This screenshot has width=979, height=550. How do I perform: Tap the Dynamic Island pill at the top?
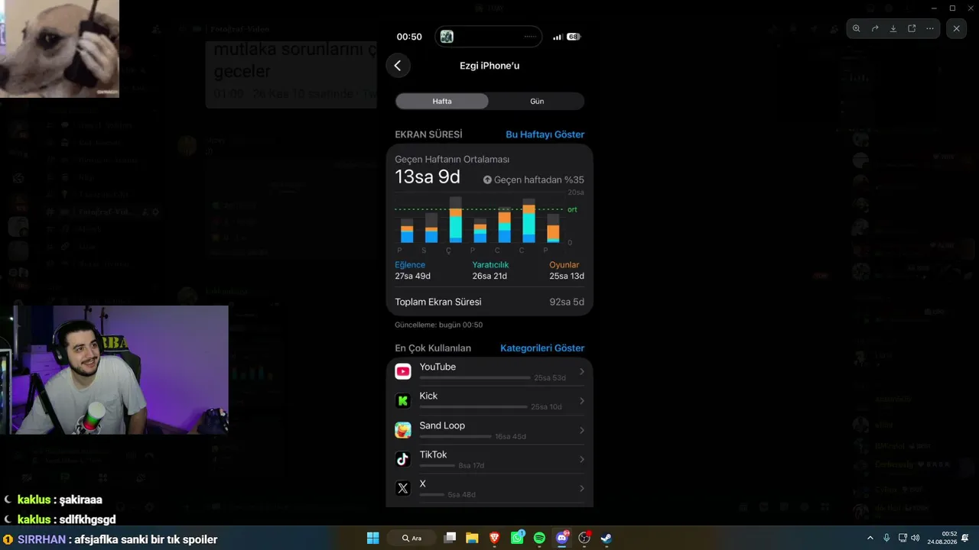pyautogui.click(x=488, y=37)
